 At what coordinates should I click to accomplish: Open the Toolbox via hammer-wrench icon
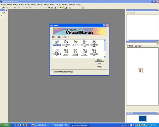click(60, 8)
